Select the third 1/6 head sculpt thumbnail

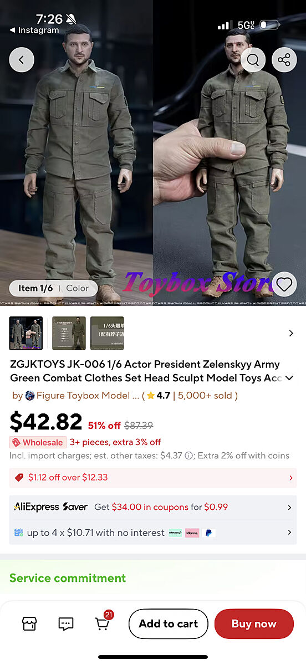pos(107,333)
